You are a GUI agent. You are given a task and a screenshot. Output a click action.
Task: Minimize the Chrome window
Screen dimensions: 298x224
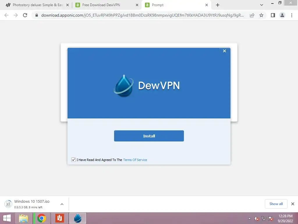click(272, 3)
